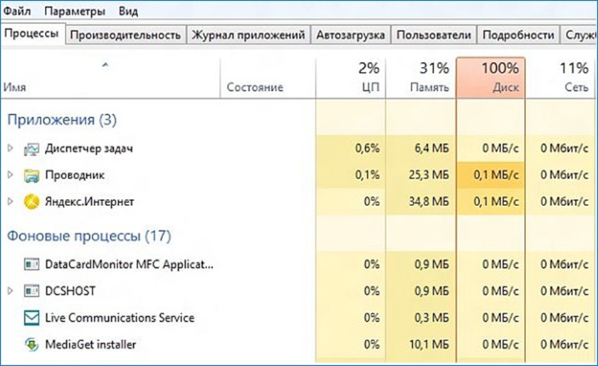
Task: Open the Вид menu
Action: 128,11
